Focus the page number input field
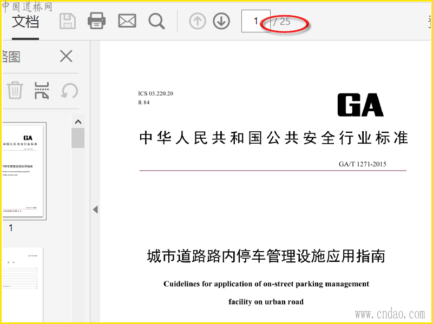 tap(255, 21)
